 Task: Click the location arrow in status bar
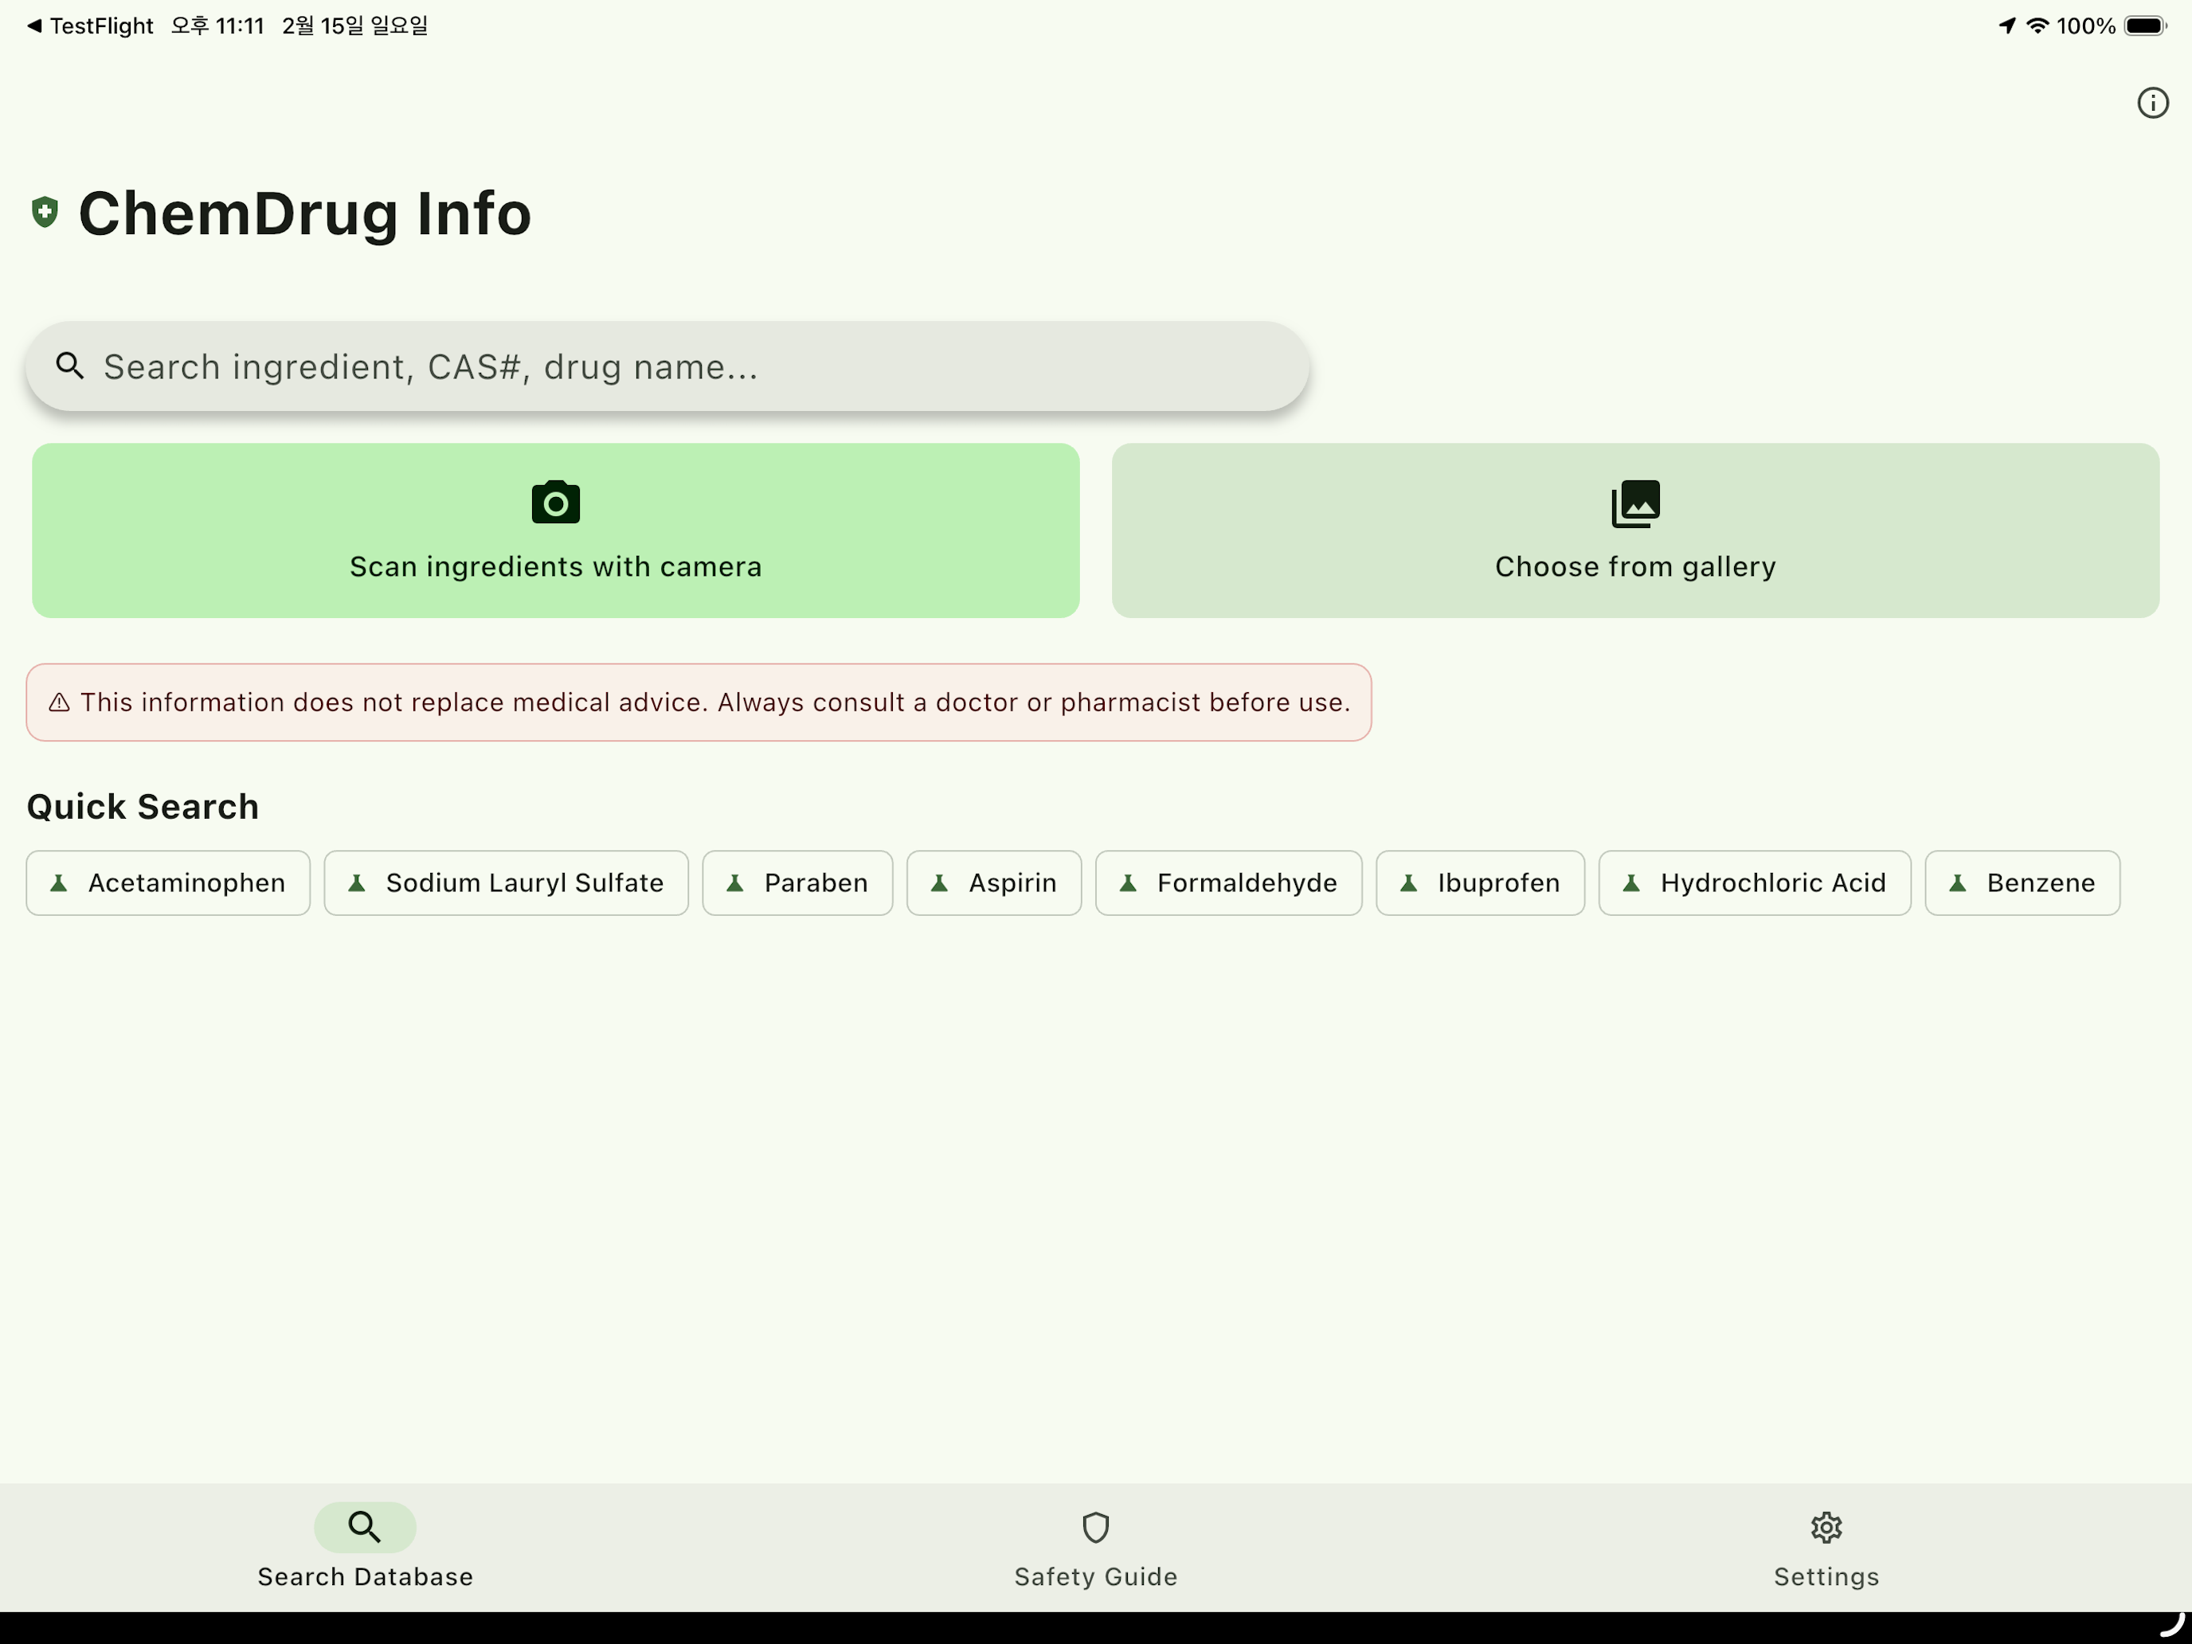pos(2006,25)
